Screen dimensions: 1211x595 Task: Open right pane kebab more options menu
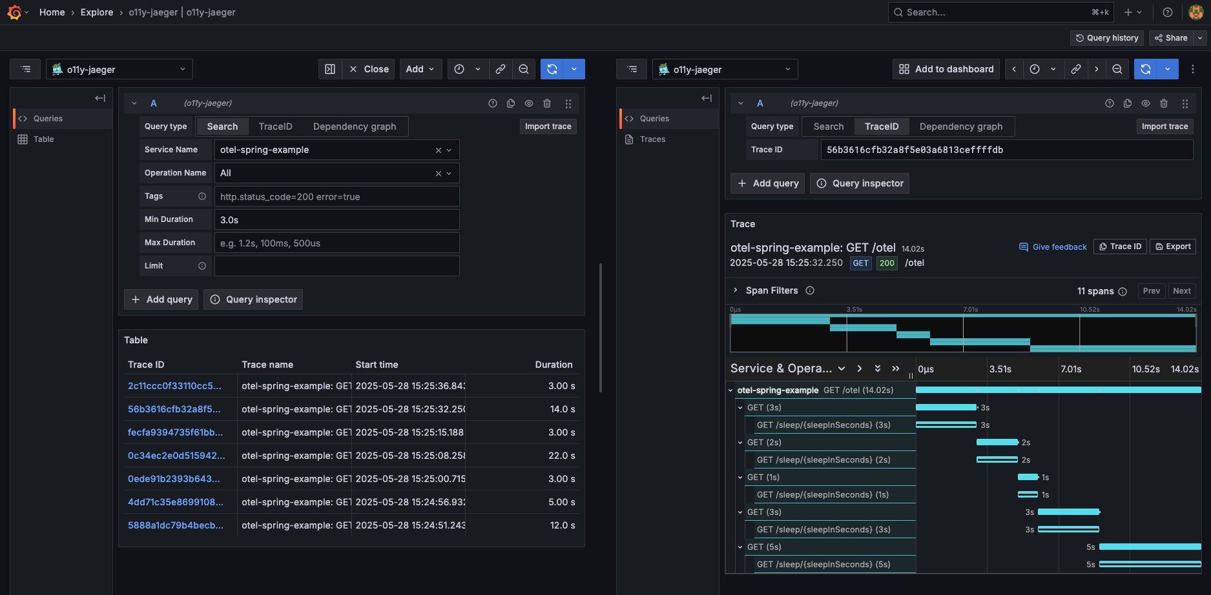(1193, 69)
